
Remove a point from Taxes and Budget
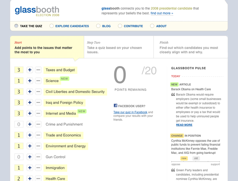(38, 70)
